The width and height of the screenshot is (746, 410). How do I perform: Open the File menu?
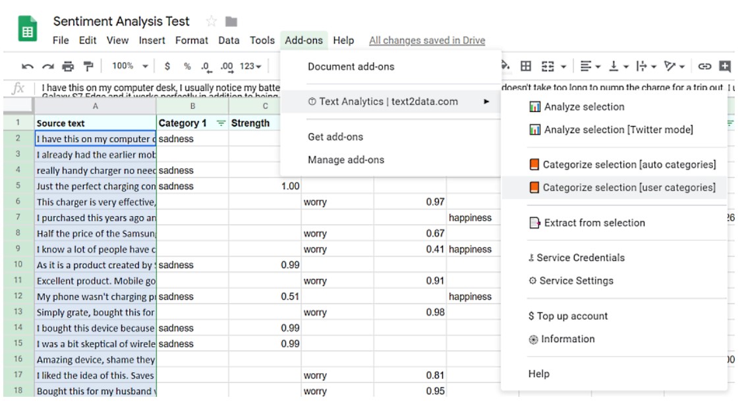(x=61, y=40)
